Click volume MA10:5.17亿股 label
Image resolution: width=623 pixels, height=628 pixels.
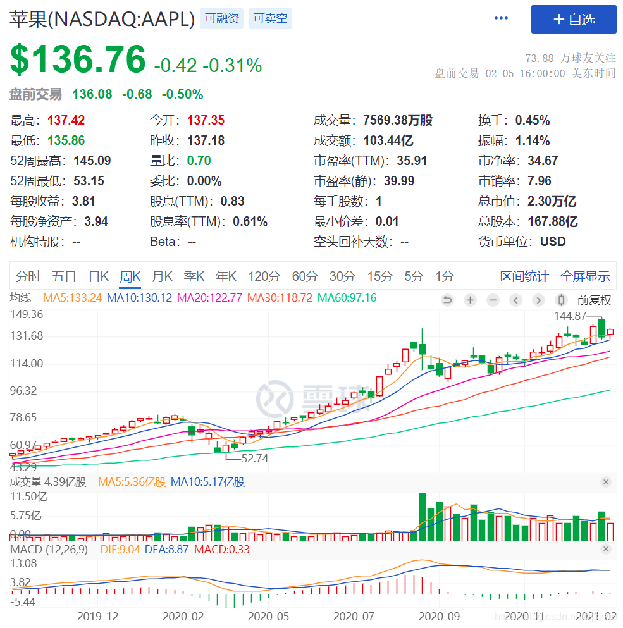(x=207, y=482)
